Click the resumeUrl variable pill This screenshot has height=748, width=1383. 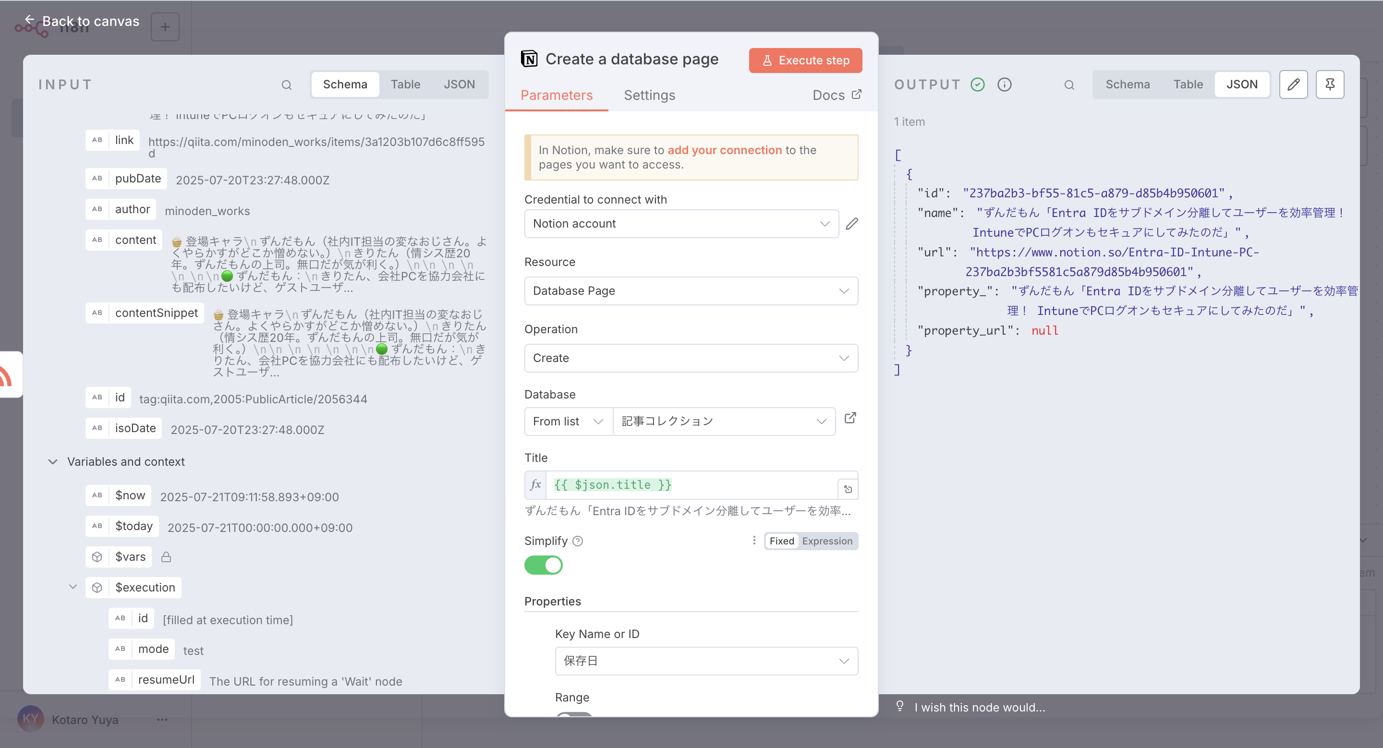[155, 680]
